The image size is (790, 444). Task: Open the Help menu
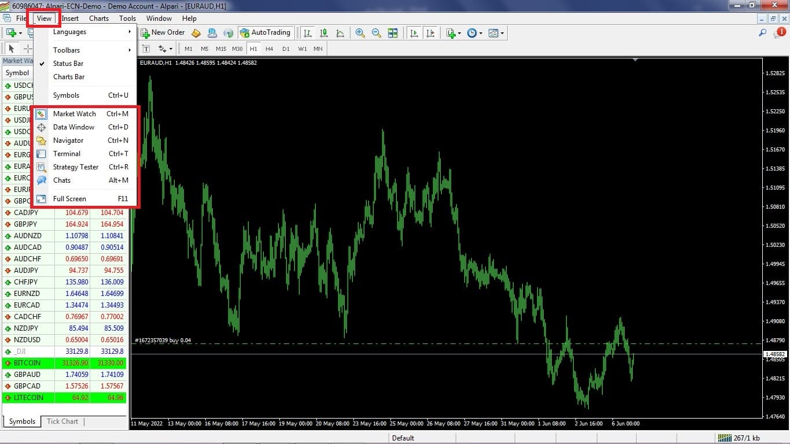click(189, 18)
